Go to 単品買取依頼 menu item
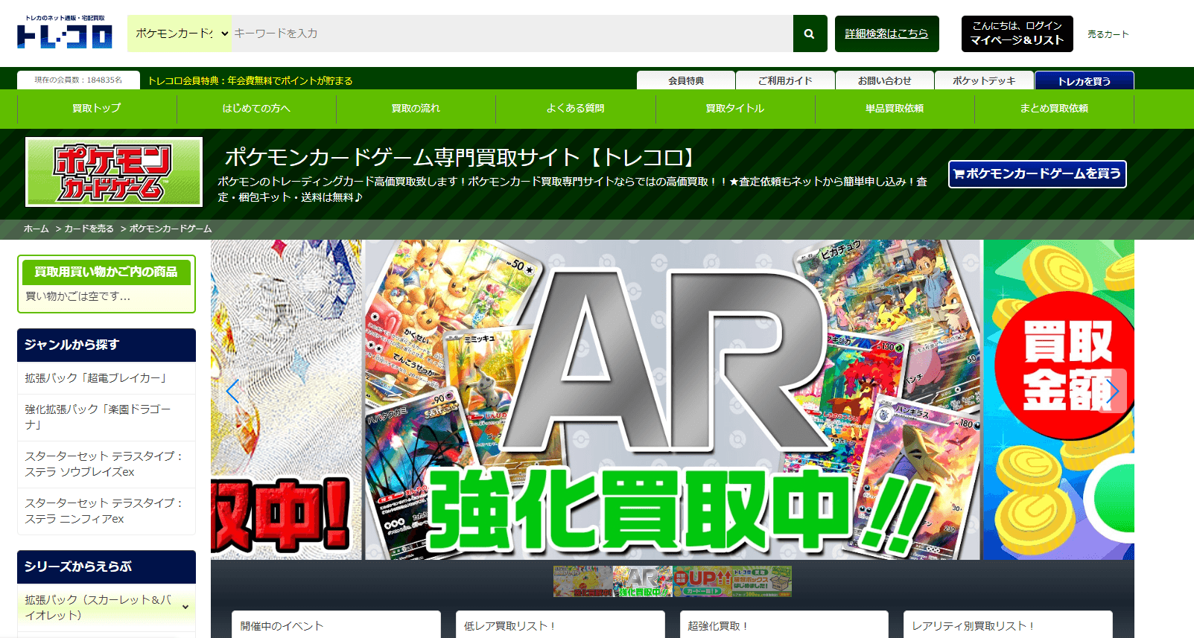The width and height of the screenshot is (1194, 638). (894, 109)
